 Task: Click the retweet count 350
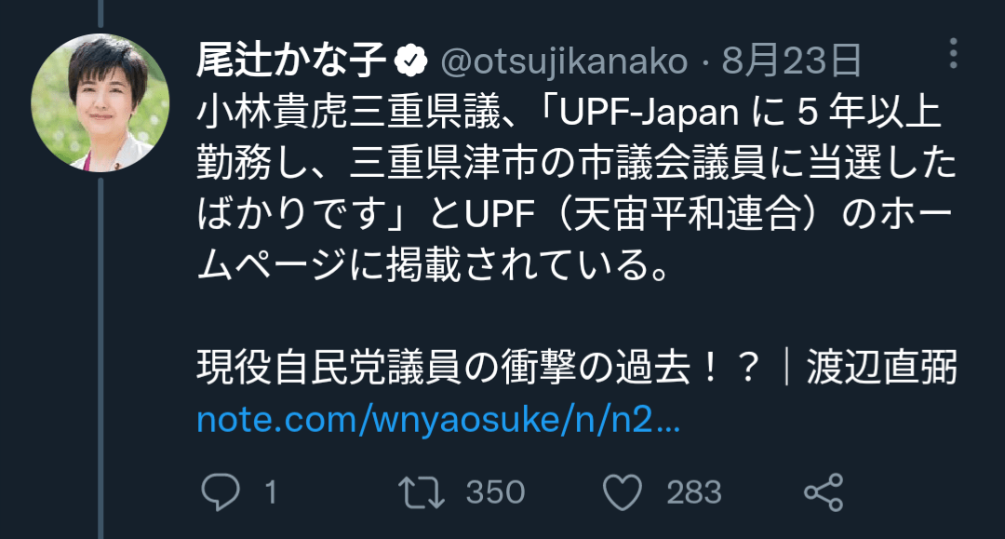[495, 492]
